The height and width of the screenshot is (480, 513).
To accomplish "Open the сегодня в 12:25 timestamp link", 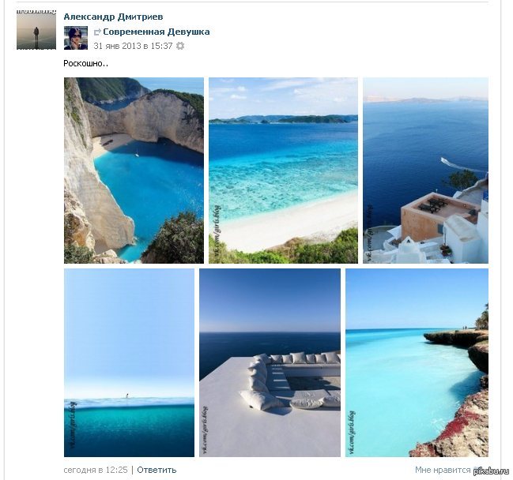I will tap(96, 470).
